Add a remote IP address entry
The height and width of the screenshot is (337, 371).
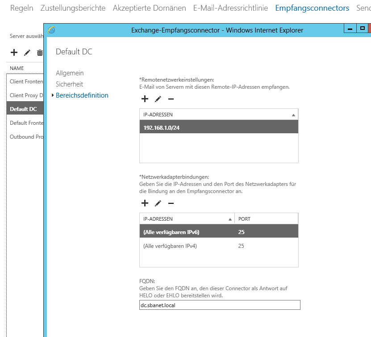[x=145, y=99]
